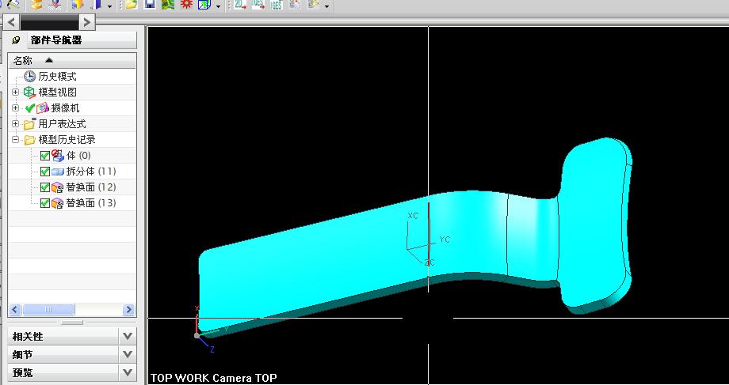Click the camera icon of 摄像机
The height and width of the screenshot is (385, 729).
[x=43, y=108]
